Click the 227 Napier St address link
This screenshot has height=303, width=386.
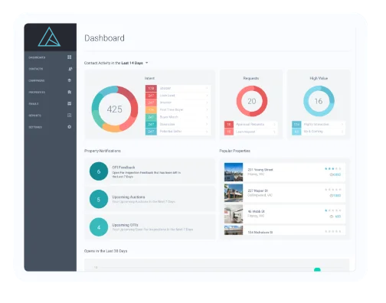coord(258,191)
